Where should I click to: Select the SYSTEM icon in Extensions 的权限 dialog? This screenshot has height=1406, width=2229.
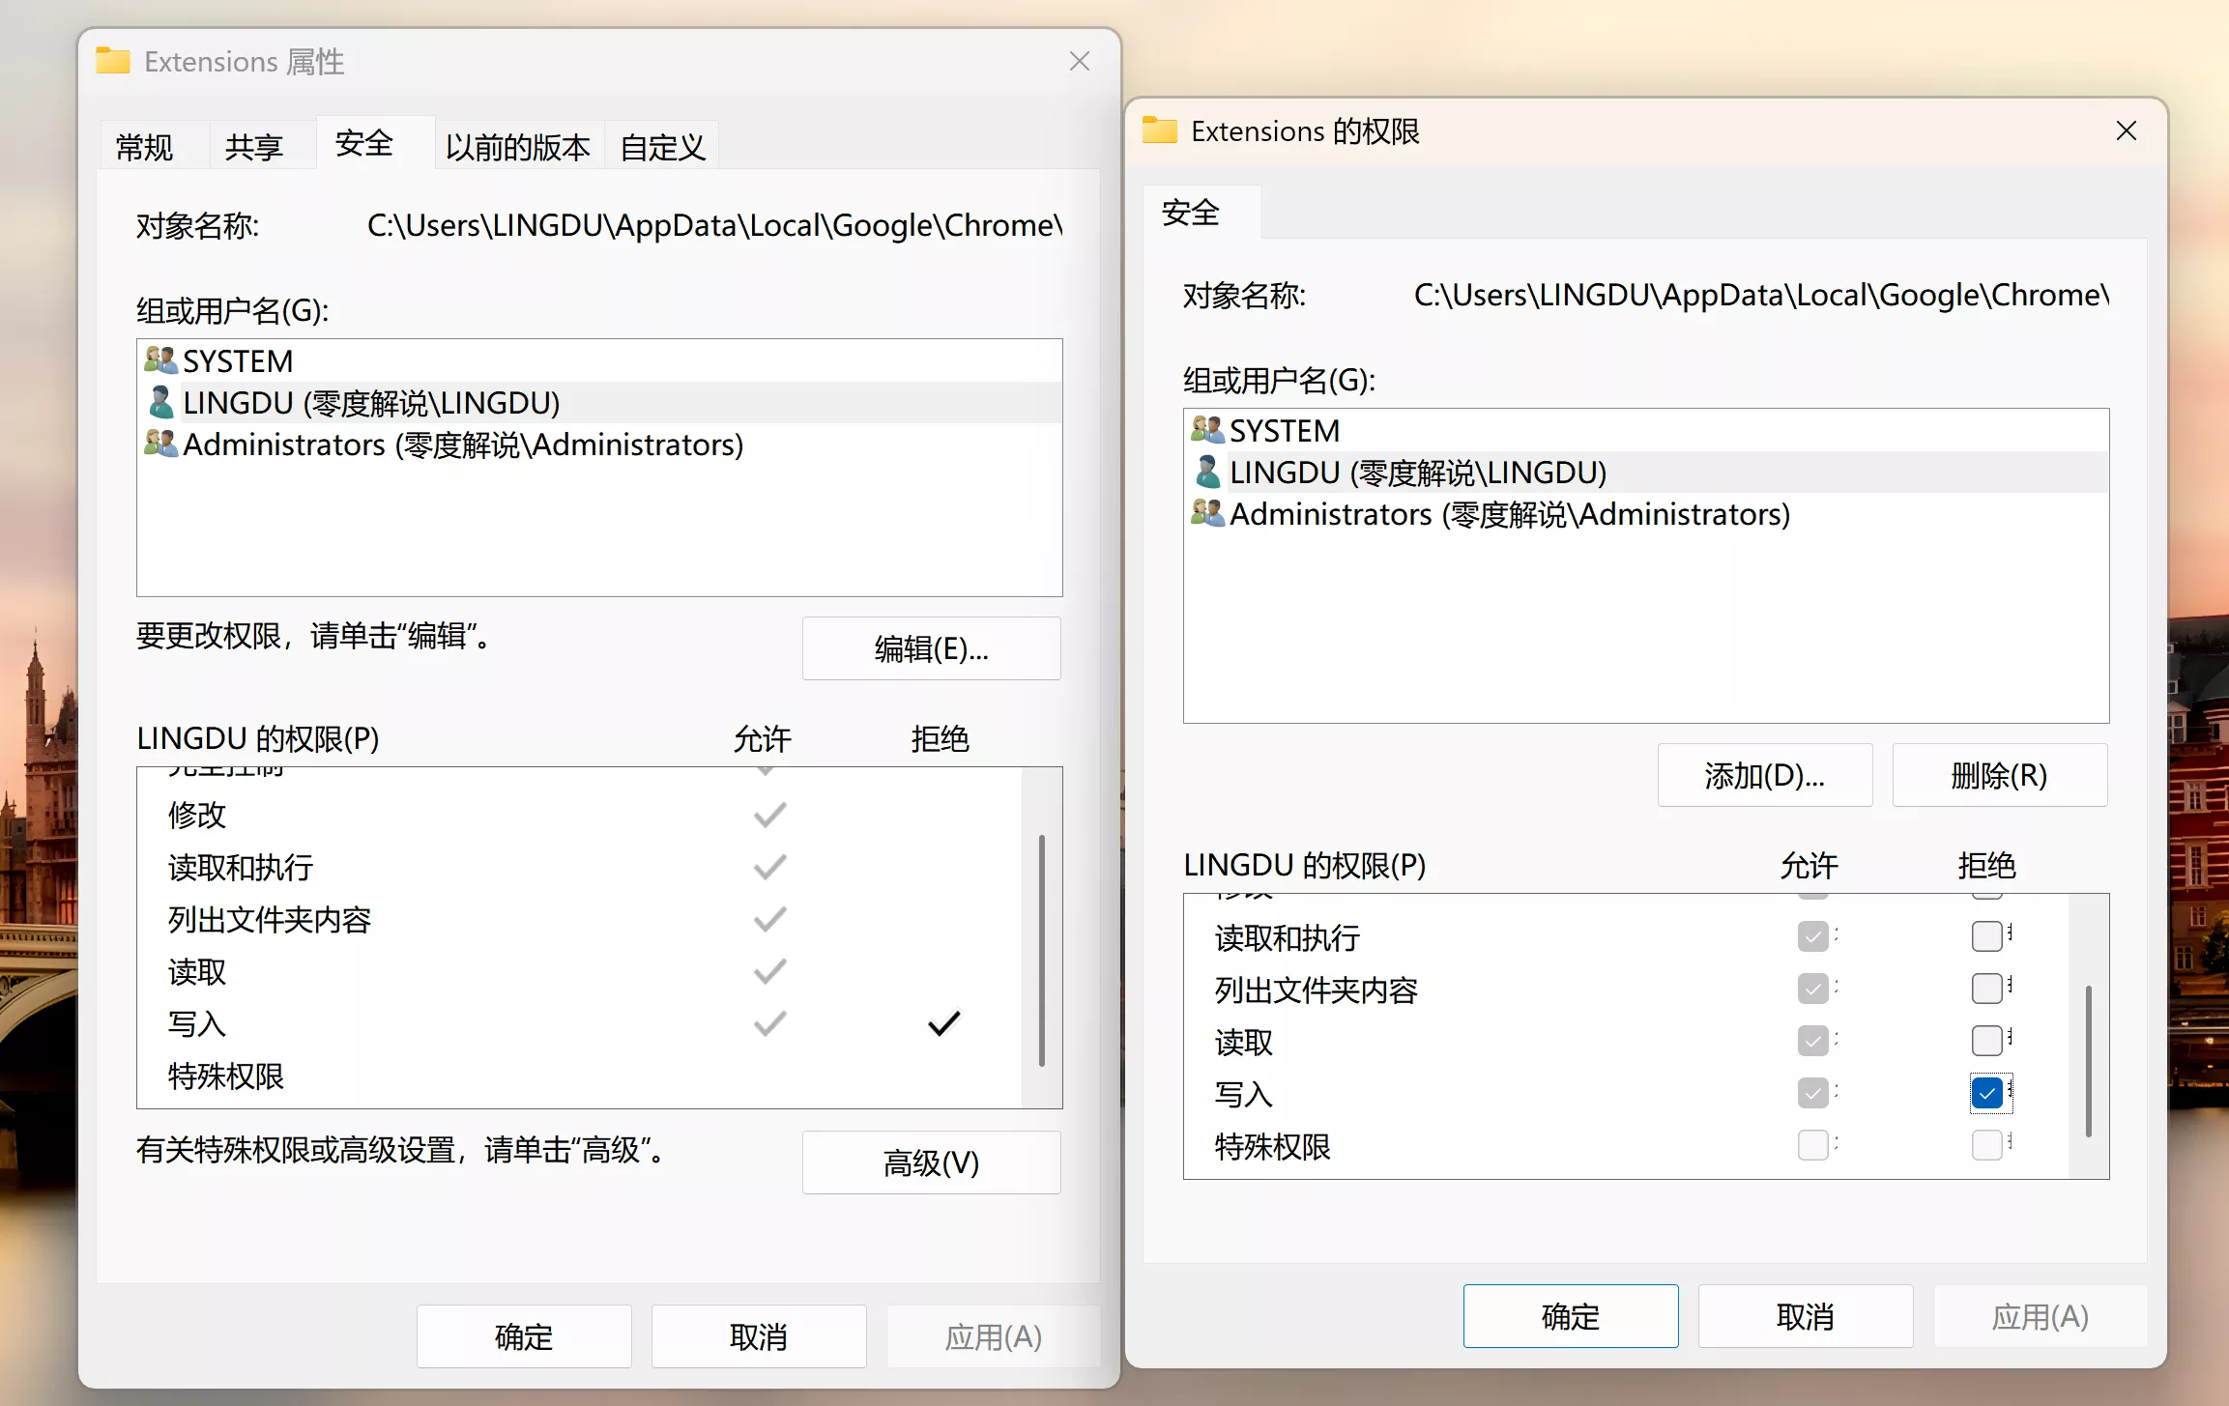pos(1206,428)
